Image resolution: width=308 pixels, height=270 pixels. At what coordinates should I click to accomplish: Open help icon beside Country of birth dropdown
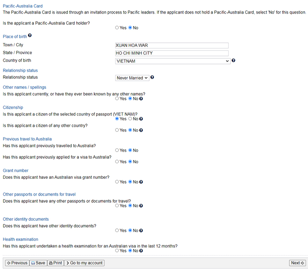[x=233, y=60]
